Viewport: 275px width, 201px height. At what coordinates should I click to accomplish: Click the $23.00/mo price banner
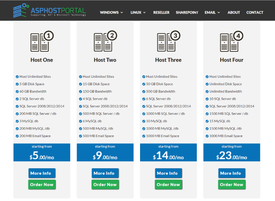click(x=232, y=153)
